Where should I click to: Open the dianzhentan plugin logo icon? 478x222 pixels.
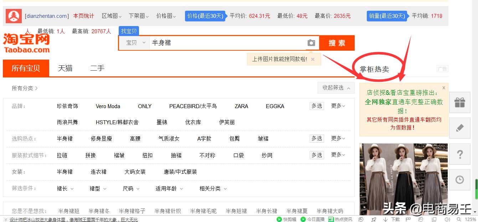pos(14,16)
